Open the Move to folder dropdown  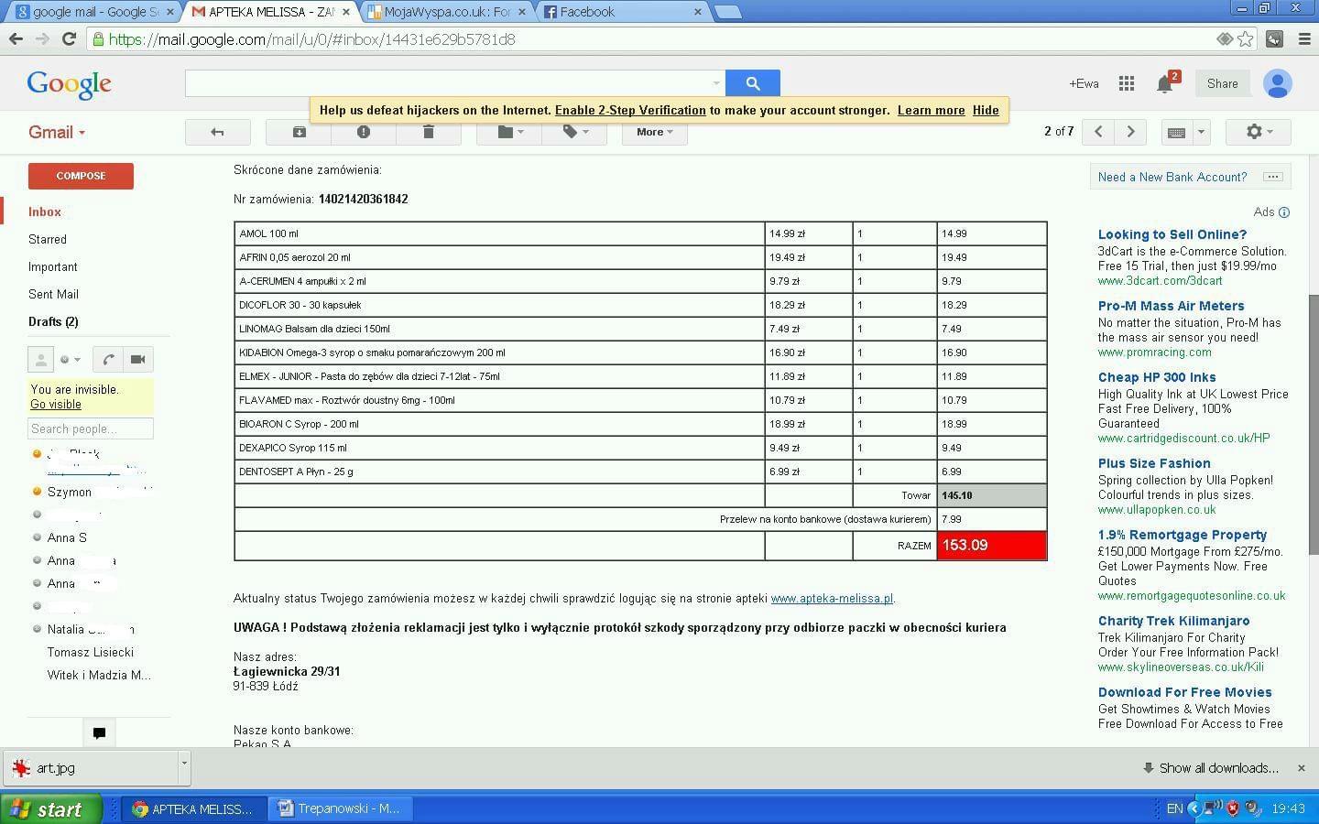click(509, 132)
